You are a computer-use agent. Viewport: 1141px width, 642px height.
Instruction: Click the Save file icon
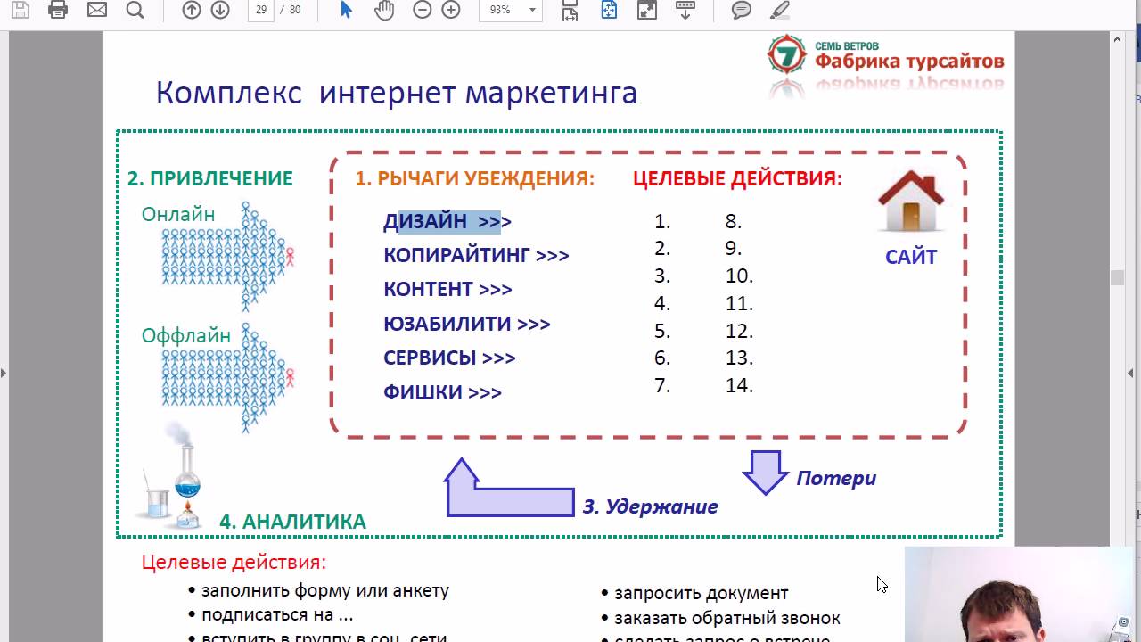coord(20,10)
